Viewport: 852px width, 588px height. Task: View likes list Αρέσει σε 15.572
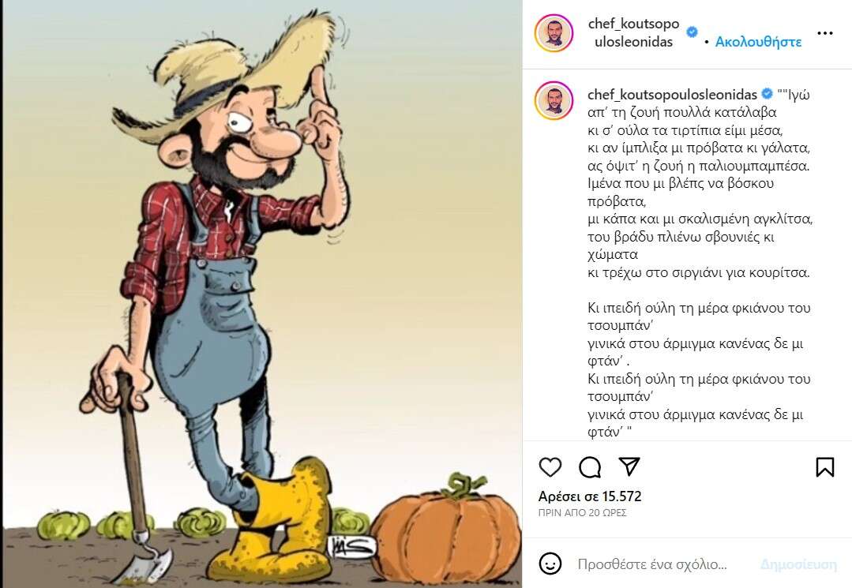point(590,496)
